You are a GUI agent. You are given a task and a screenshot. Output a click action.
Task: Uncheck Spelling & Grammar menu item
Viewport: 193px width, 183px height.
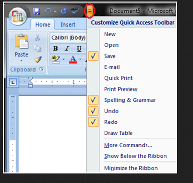(x=132, y=100)
